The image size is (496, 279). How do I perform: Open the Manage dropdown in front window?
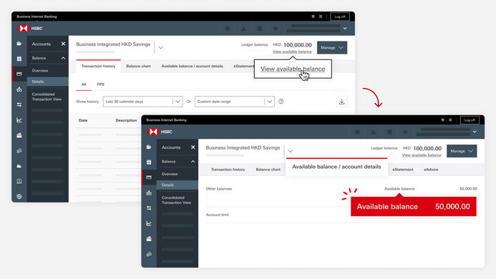tap(462, 151)
